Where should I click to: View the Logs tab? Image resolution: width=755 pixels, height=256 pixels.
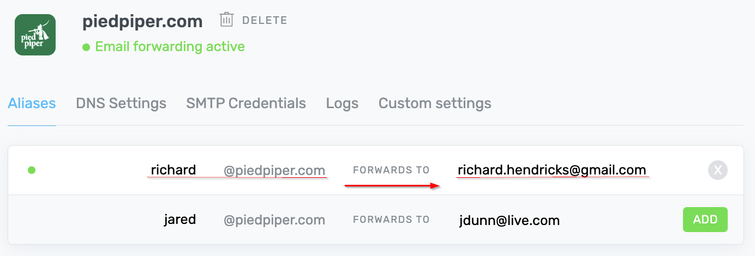click(x=342, y=103)
